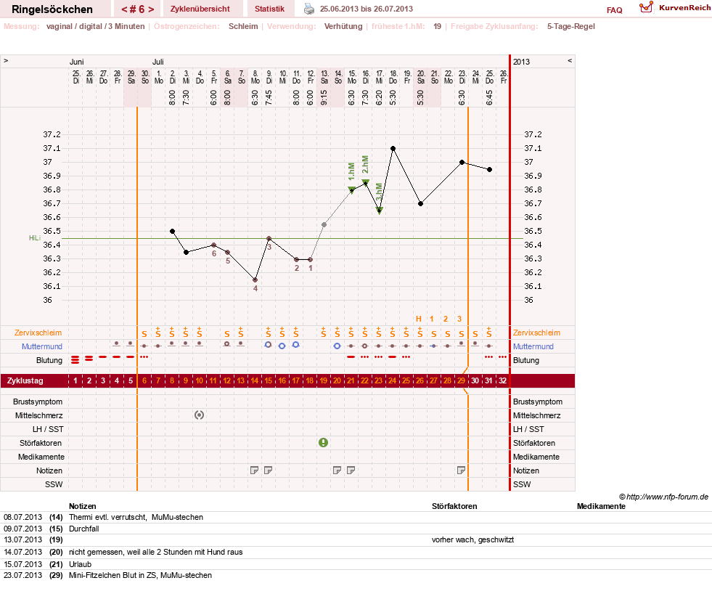This screenshot has height=607, width=712.
Task: Click the Zervixschleim S symbol on day 30
Action: 475,334
